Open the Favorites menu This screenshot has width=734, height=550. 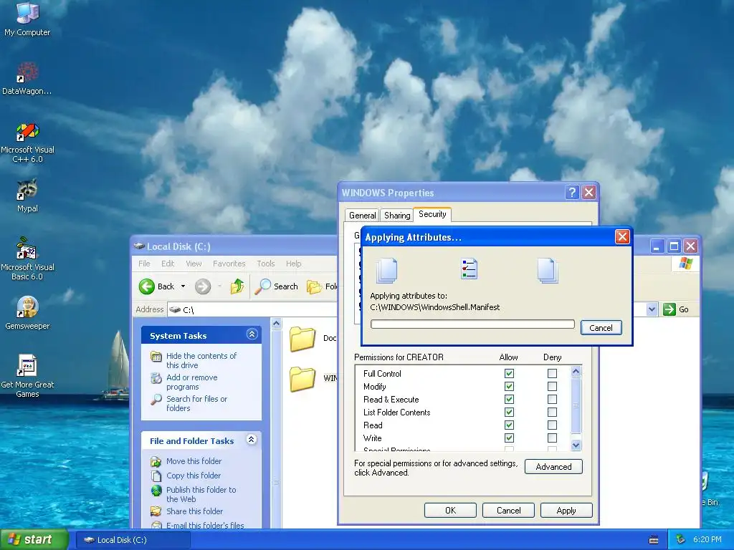(x=229, y=264)
